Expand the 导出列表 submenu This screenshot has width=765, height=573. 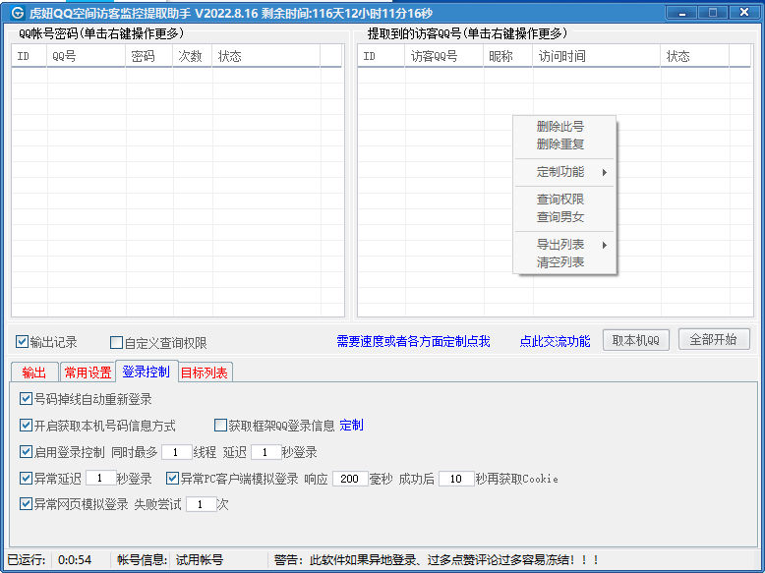coord(564,245)
